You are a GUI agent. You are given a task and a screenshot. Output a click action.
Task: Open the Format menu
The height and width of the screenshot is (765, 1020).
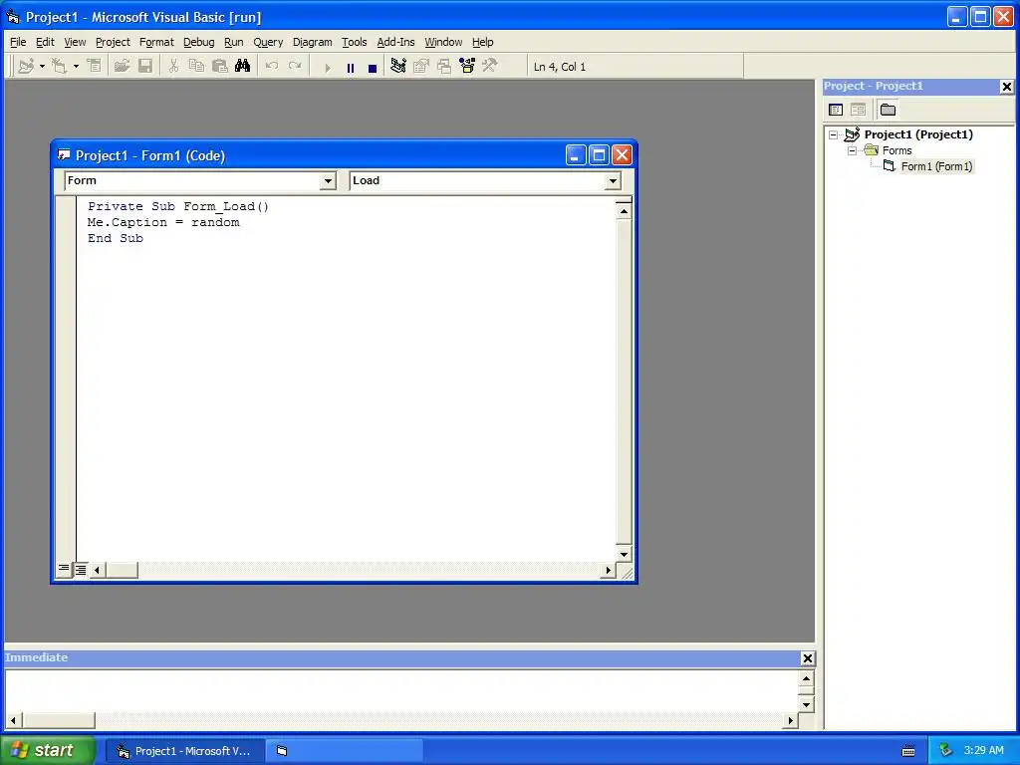click(x=156, y=42)
